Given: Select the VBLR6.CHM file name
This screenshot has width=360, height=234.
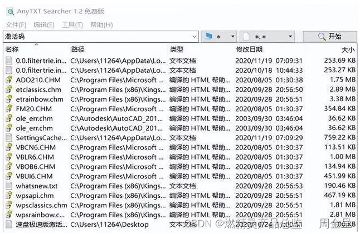Looking at the screenshot, I should [35, 157].
